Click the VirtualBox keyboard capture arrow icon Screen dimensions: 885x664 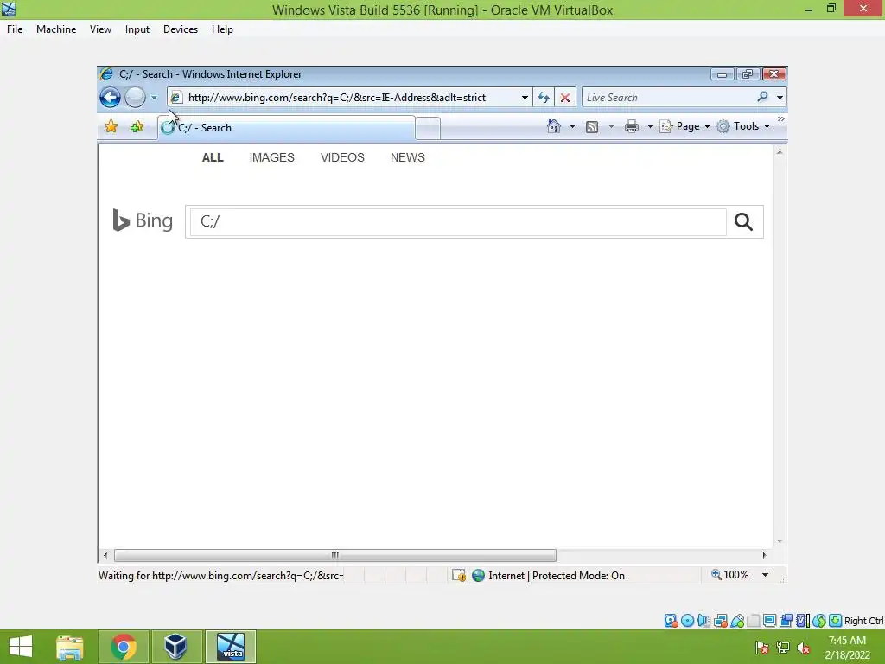(836, 621)
